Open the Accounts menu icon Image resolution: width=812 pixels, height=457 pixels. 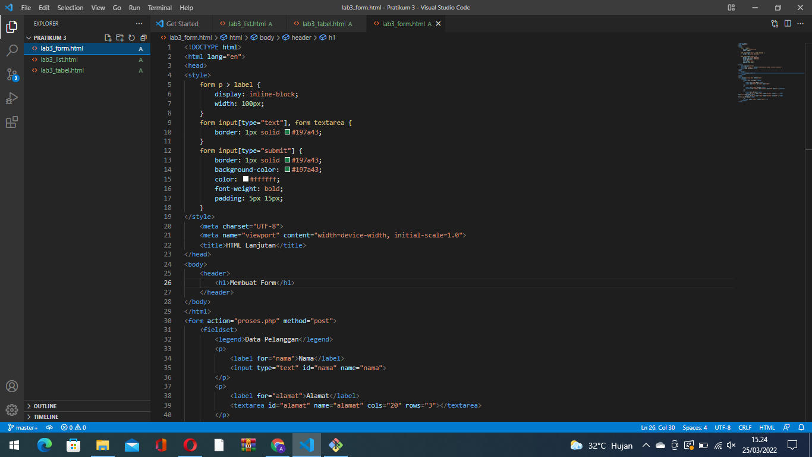click(x=12, y=386)
